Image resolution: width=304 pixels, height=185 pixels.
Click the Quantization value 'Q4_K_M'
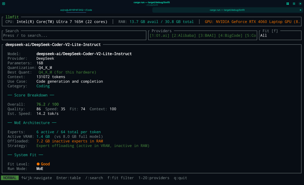[45, 68]
